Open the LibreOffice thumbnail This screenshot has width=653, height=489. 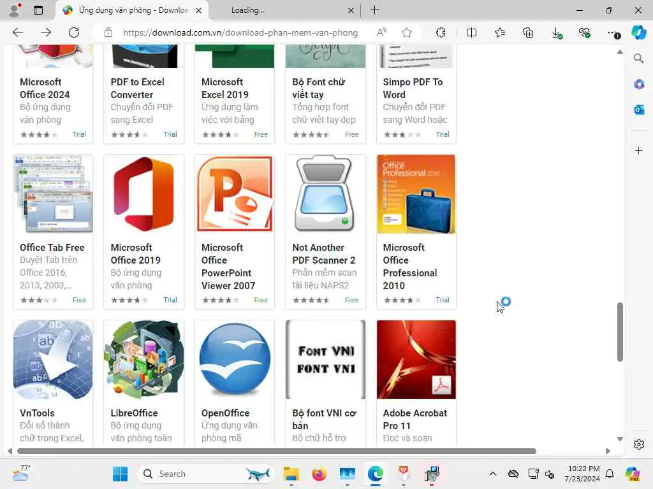[x=143, y=360]
